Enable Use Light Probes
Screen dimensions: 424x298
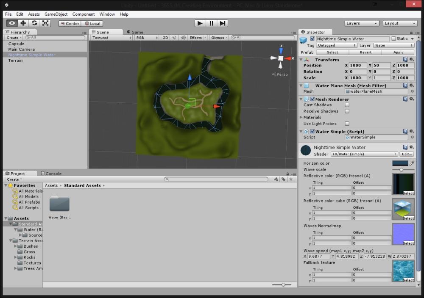point(347,123)
